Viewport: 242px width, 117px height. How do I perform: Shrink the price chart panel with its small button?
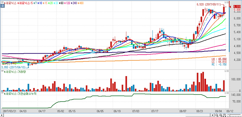[225, 3]
